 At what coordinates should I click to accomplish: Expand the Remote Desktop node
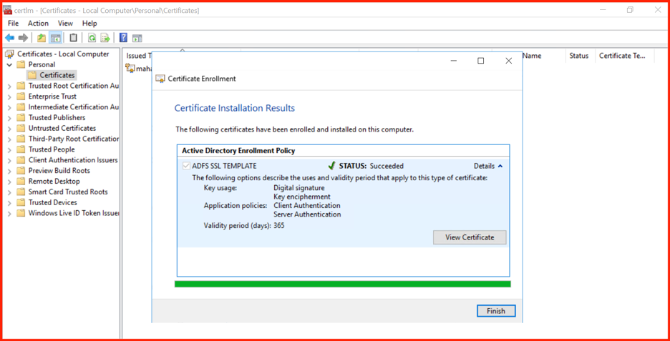coord(9,182)
